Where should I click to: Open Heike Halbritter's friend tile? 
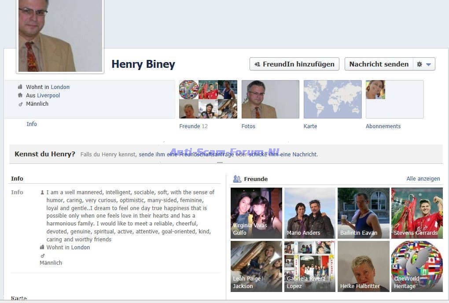pyautogui.click(x=363, y=266)
